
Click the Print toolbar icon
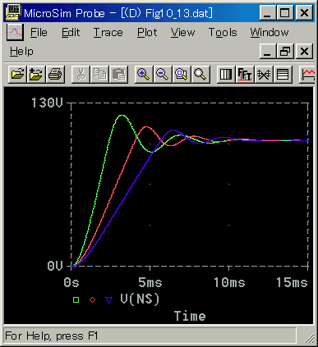click(x=55, y=74)
